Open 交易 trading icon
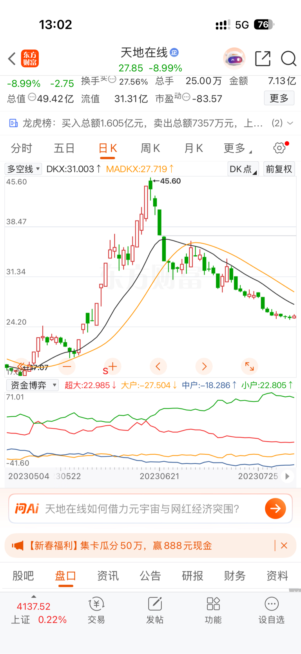 point(96,611)
